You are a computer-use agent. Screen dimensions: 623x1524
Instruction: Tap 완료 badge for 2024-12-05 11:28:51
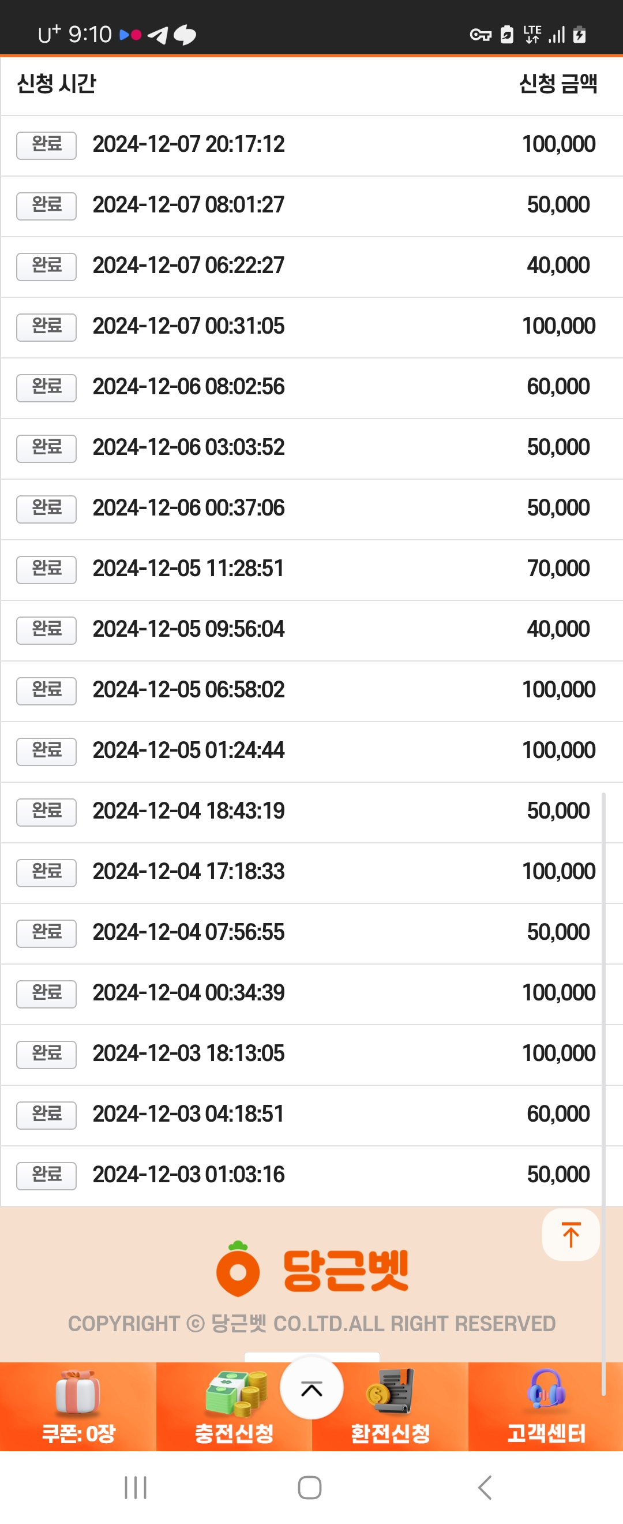point(46,569)
